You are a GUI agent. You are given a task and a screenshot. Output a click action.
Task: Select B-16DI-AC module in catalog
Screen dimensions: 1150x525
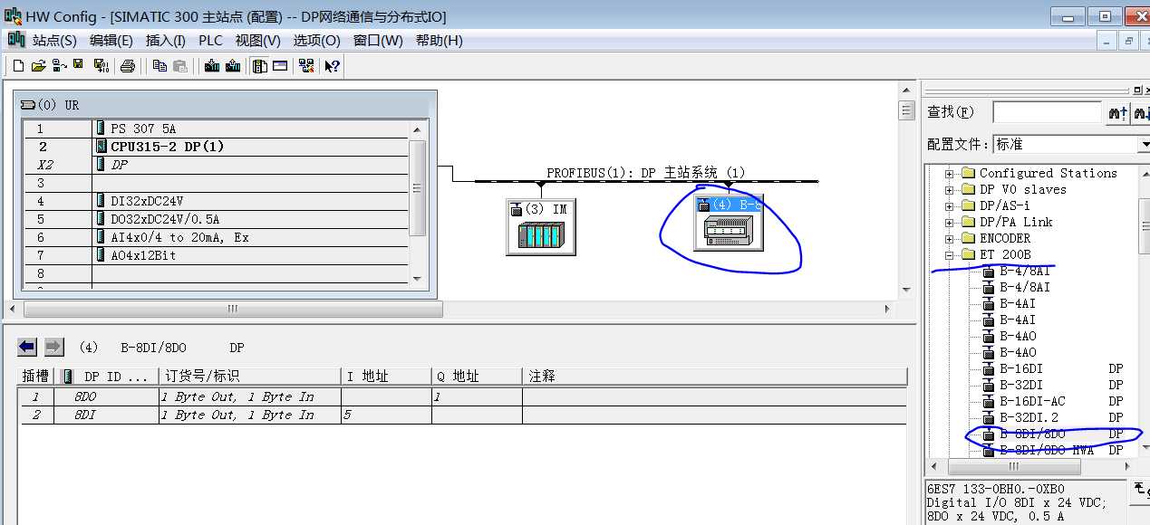[1030, 401]
